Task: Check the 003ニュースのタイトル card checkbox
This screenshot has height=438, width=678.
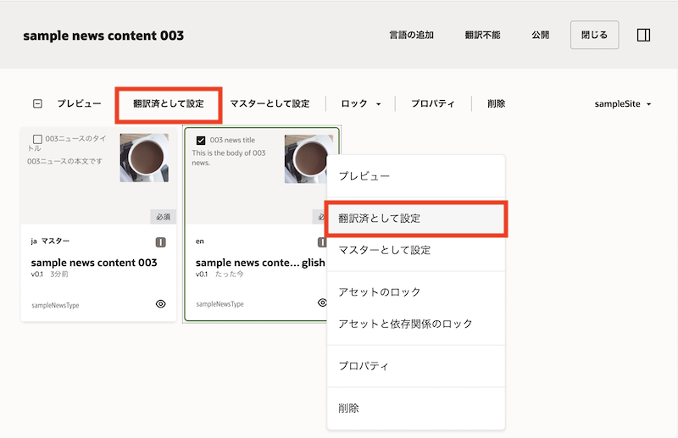Action: click(x=37, y=139)
